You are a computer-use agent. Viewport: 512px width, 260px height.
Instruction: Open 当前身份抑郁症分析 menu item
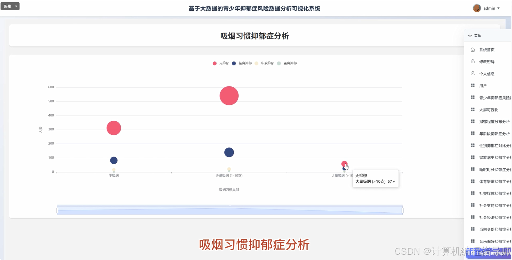click(x=495, y=229)
